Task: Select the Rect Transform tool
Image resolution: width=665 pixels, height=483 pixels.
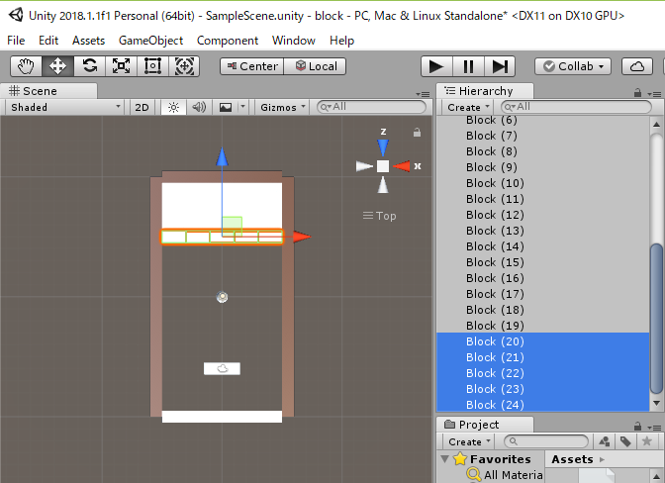Action: pos(152,66)
